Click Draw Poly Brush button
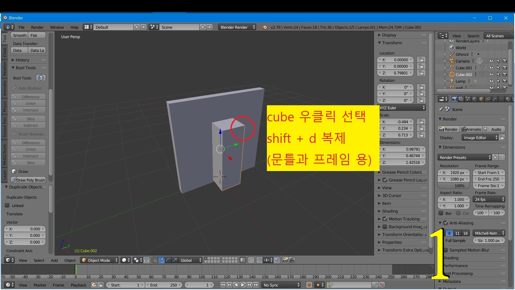The width and height of the screenshot is (515, 290). pyautogui.click(x=28, y=180)
